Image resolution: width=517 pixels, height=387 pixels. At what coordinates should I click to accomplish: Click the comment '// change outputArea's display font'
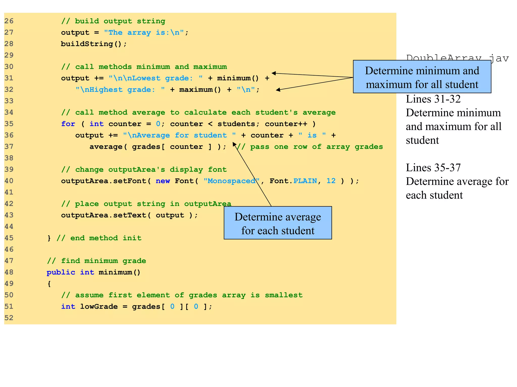(x=144, y=170)
